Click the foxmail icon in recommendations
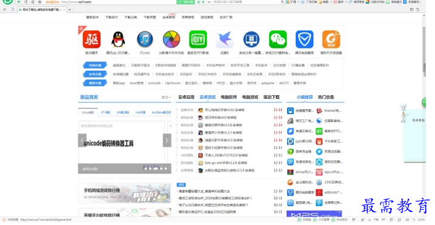The height and width of the screenshot is (225, 435). 319,110
